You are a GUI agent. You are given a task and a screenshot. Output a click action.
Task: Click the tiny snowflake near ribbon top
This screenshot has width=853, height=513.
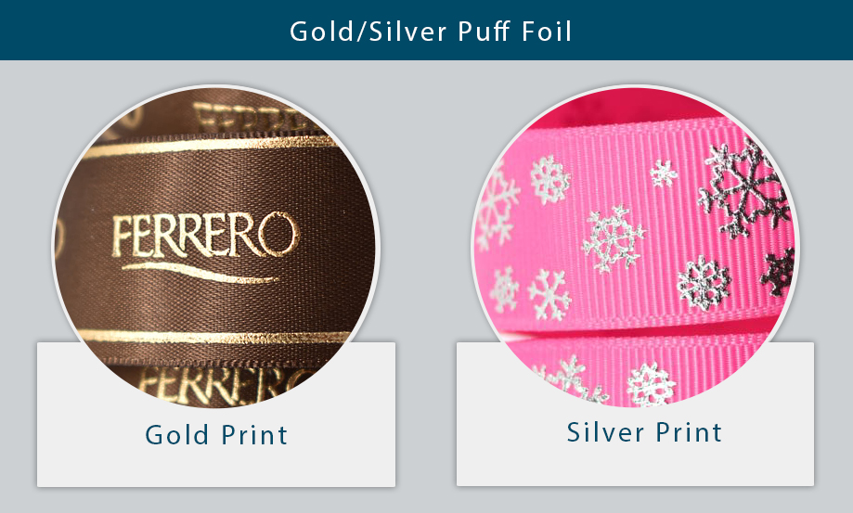[664, 173]
